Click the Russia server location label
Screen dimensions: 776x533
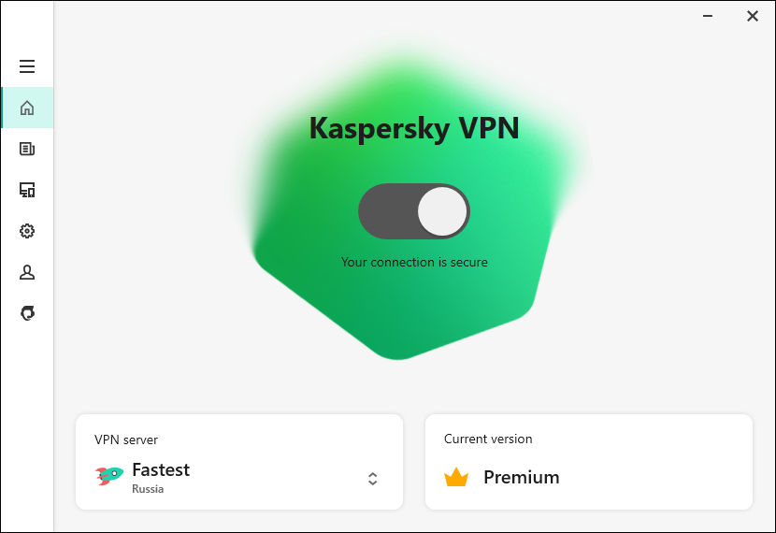(148, 489)
